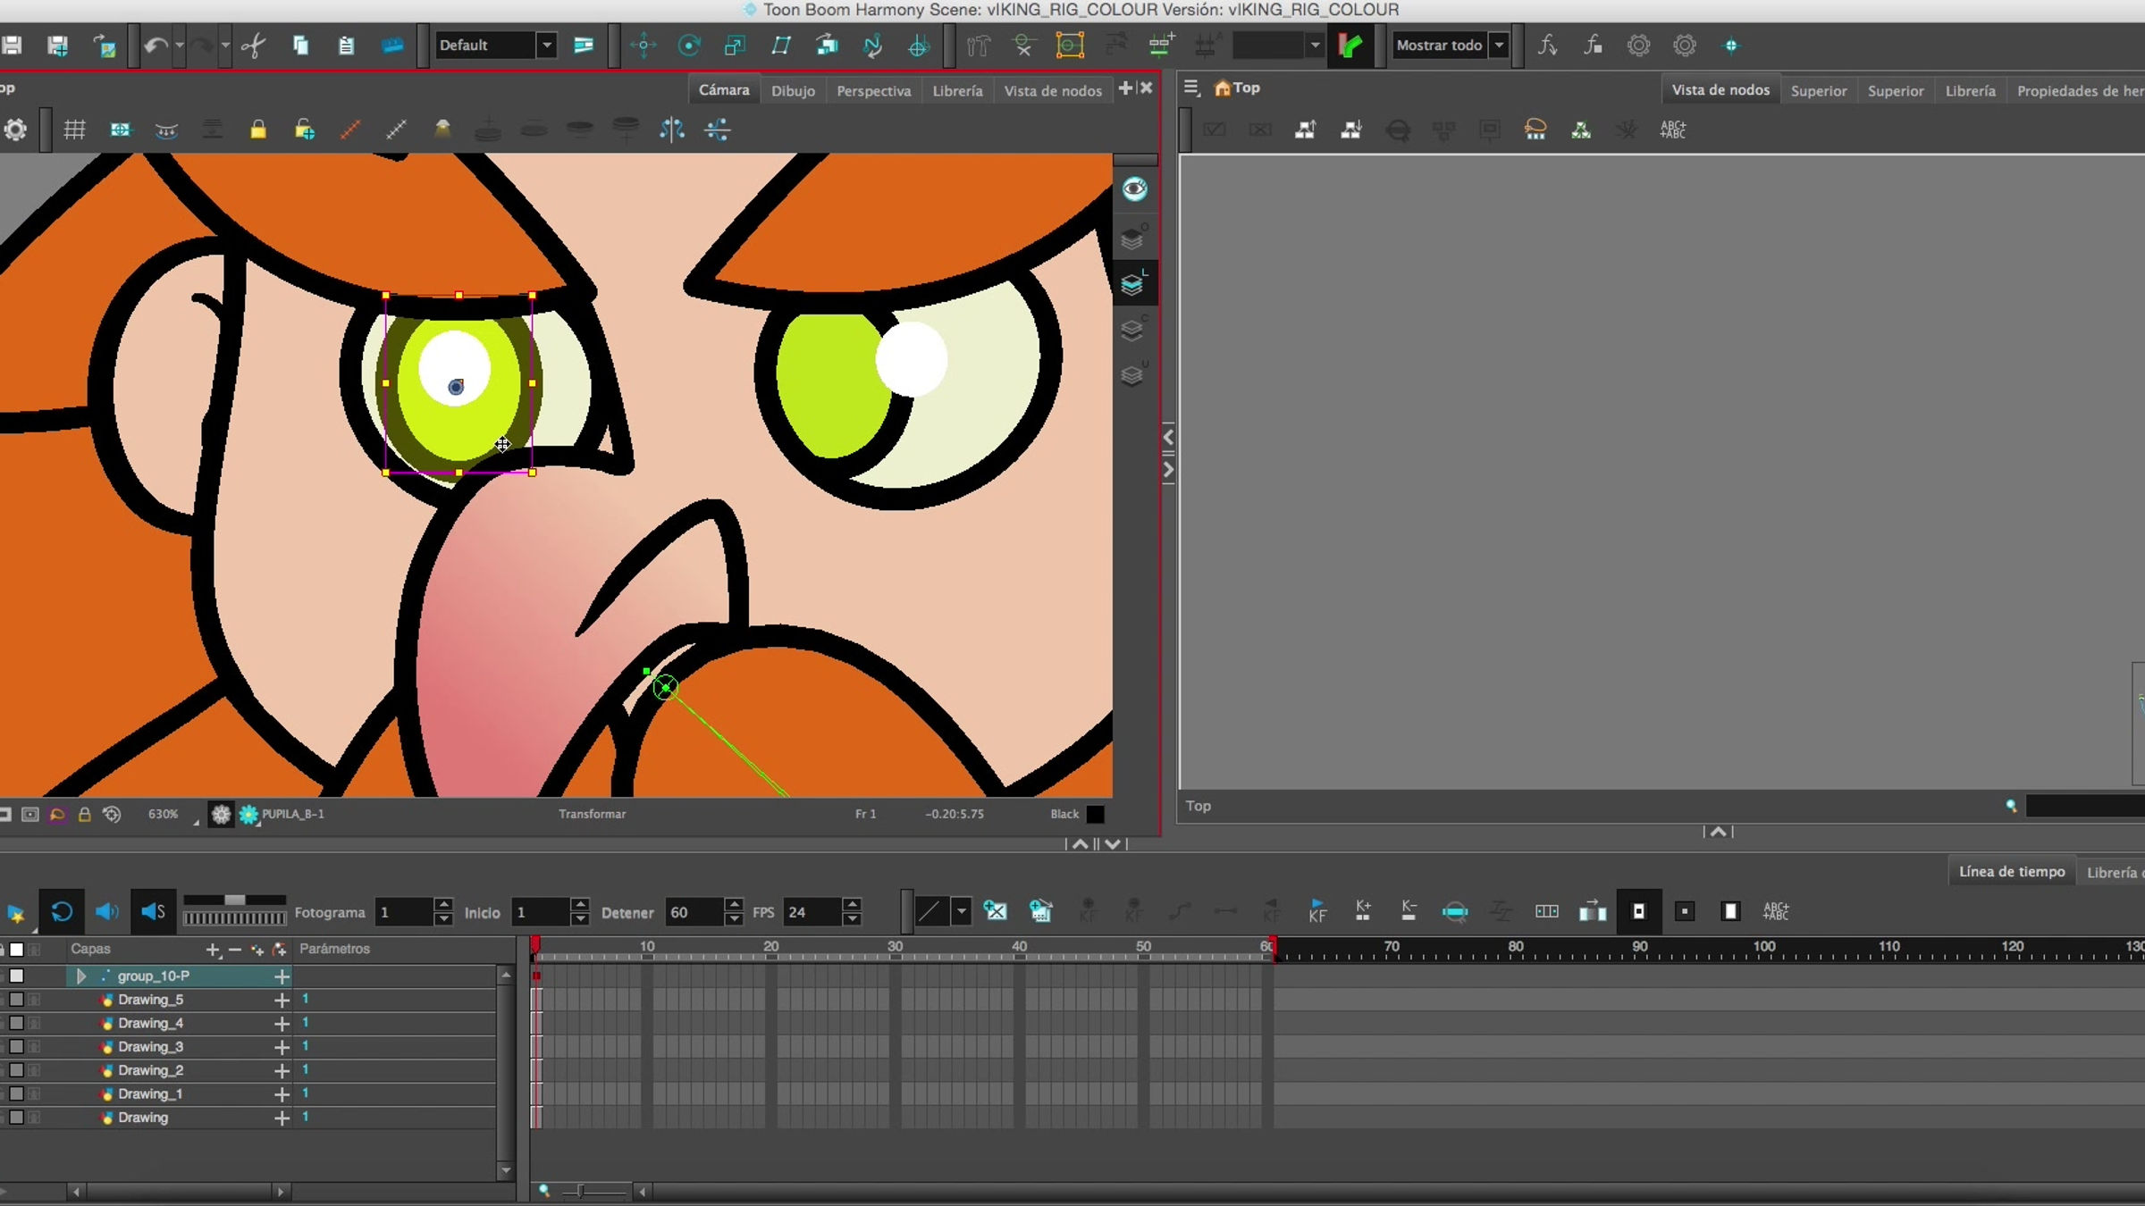Click the loop playback icon
This screenshot has height=1206, width=2145.
pyautogui.click(x=61, y=911)
